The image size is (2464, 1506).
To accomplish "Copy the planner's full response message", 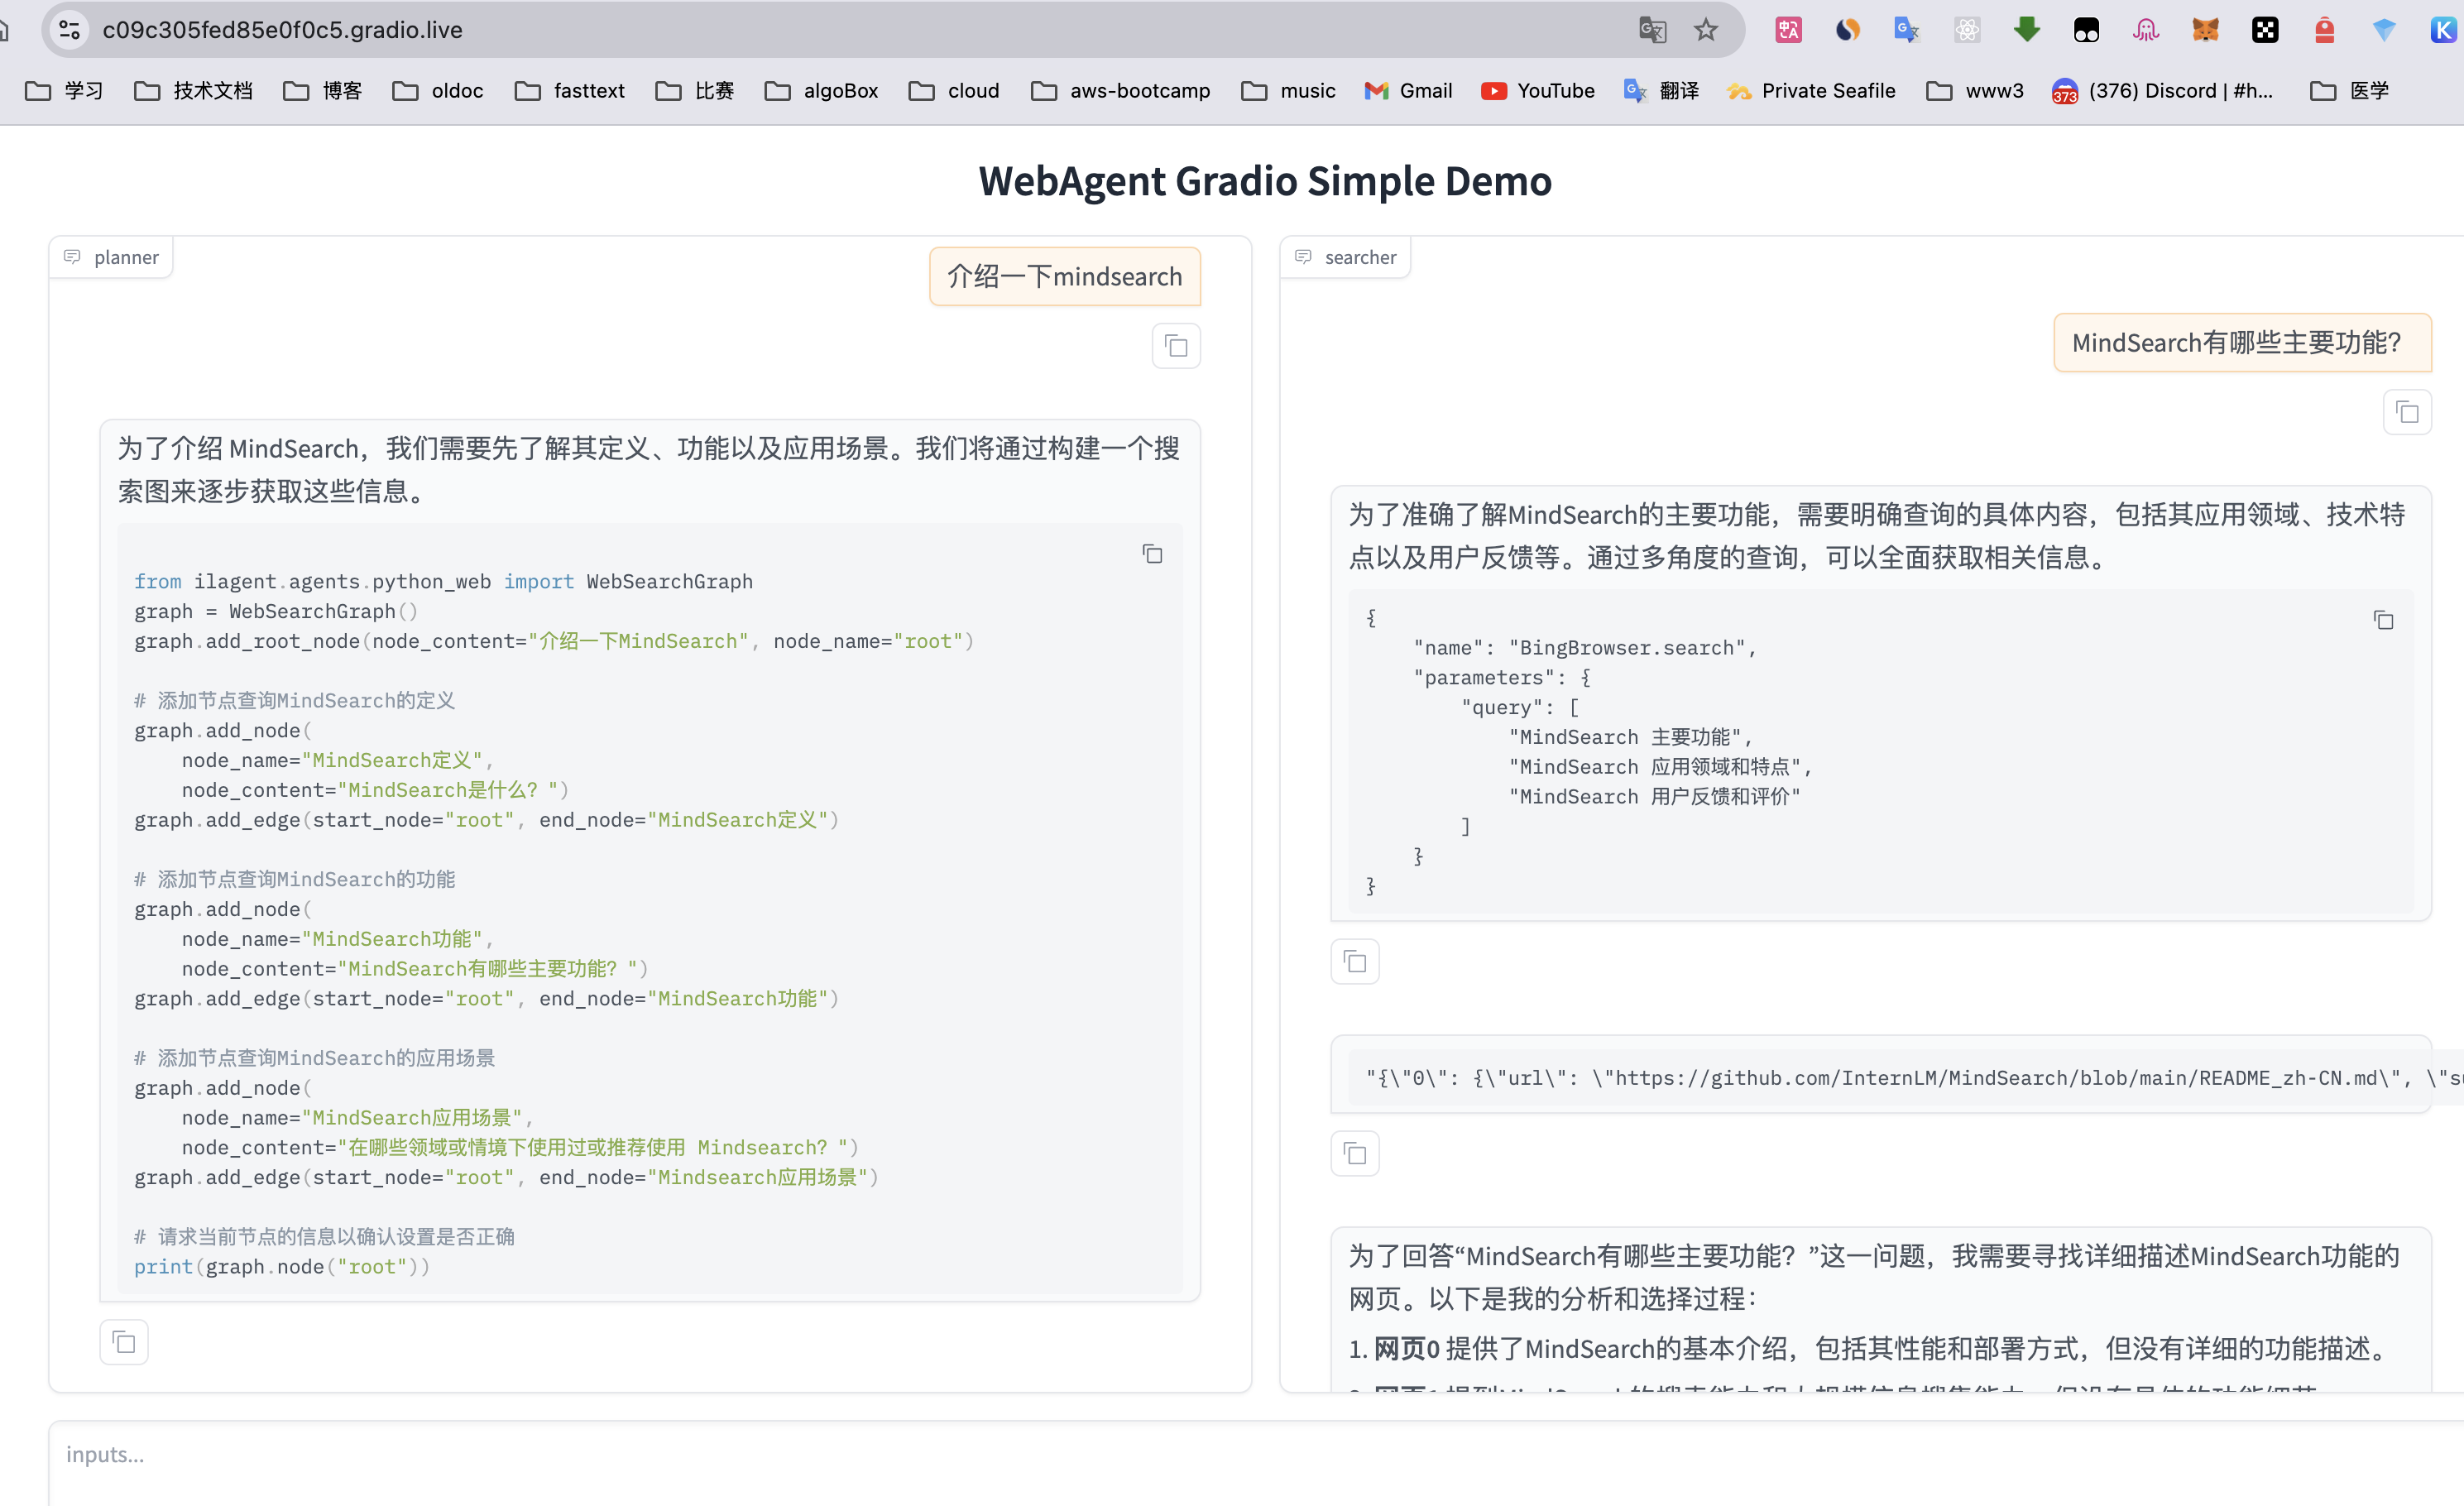I will [x=124, y=1342].
